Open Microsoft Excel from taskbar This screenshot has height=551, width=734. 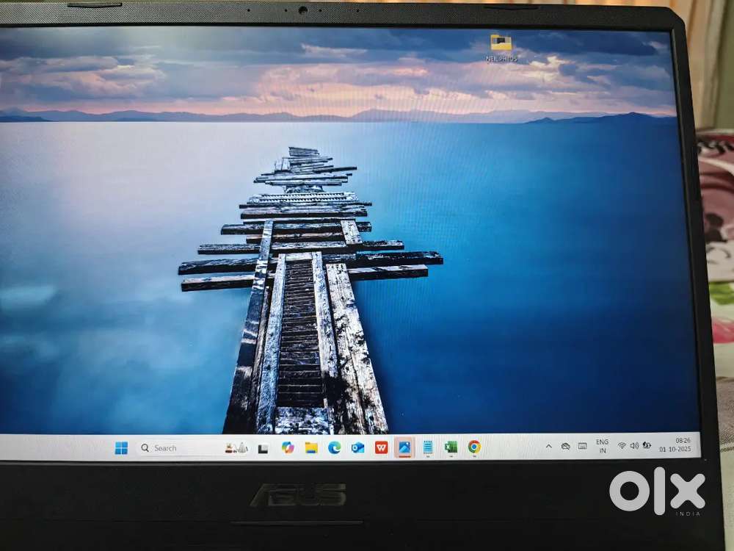(451, 447)
